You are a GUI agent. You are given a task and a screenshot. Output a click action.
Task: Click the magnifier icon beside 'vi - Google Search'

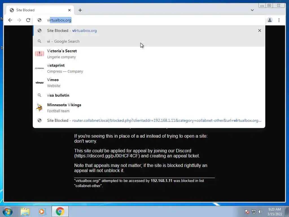[x=40, y=41]
